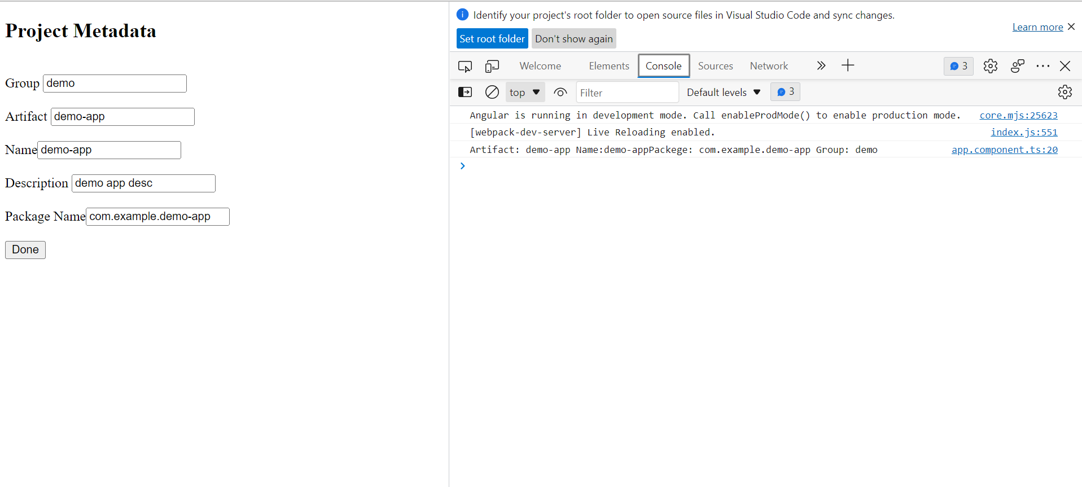Toggle the console sidebar panel
The width and height of the screenshot is (1082, 487).
pyautogui.click(x=465, y=92)
